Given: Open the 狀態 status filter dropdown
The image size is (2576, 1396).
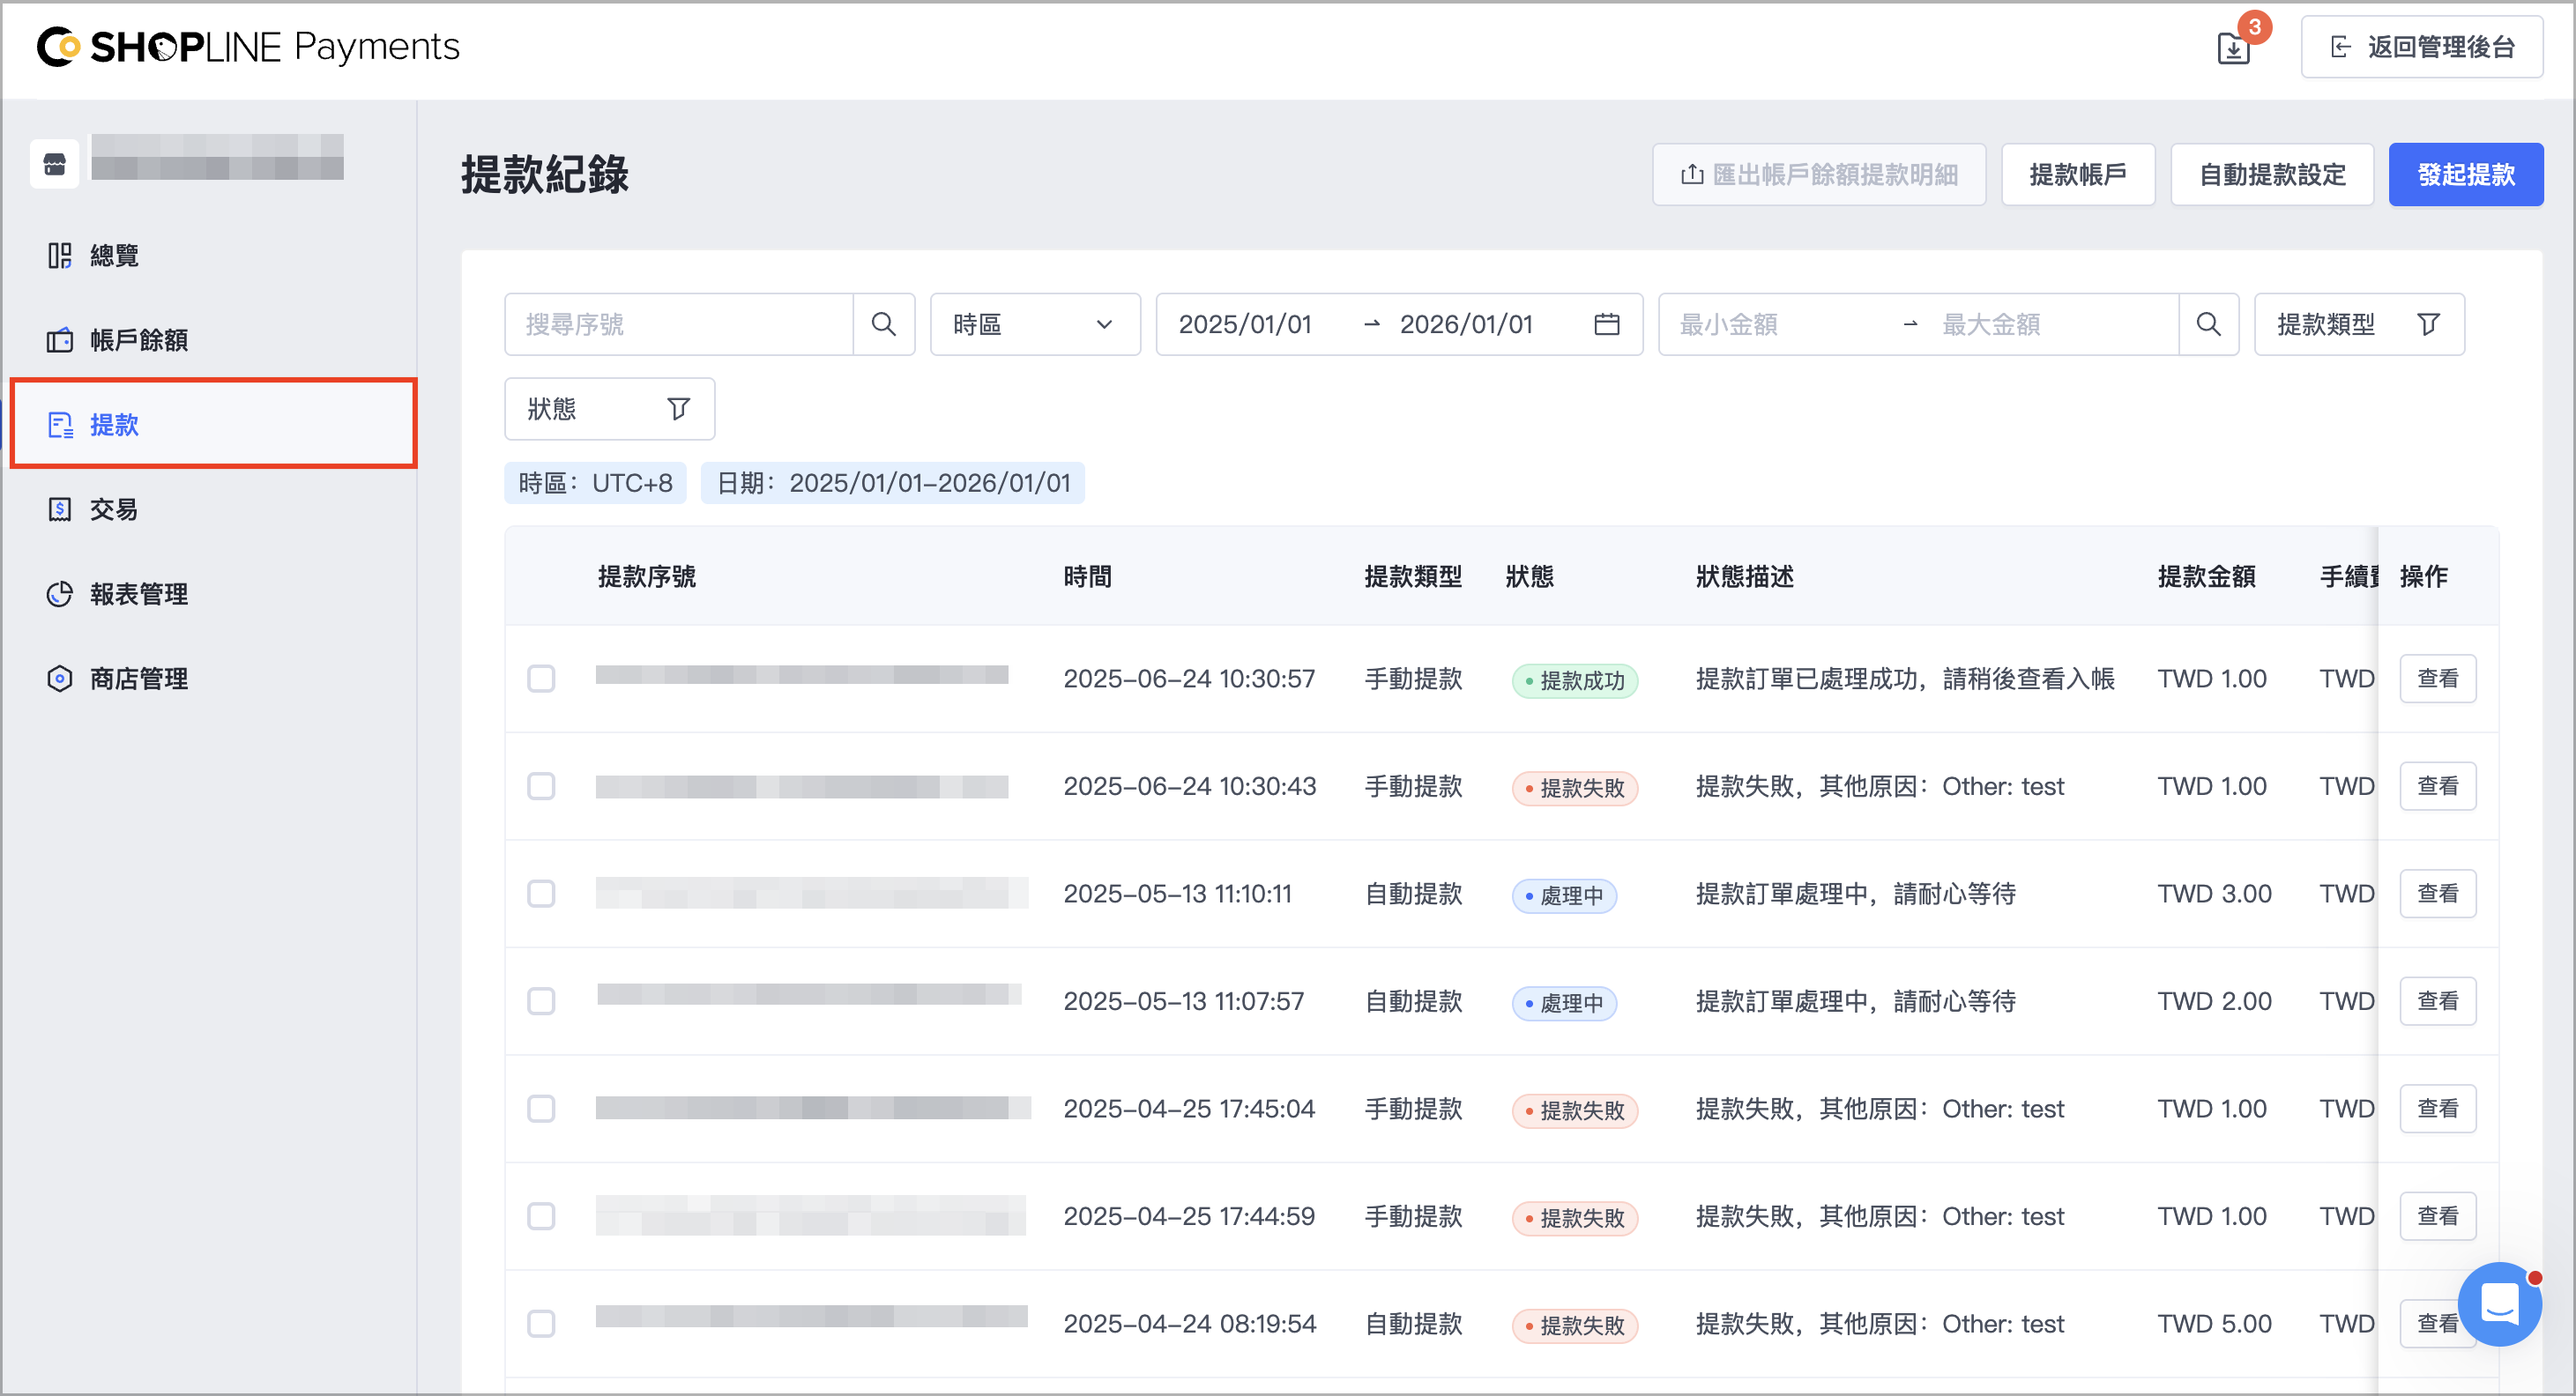Looking at the screenshot, I should coord(609,409).
